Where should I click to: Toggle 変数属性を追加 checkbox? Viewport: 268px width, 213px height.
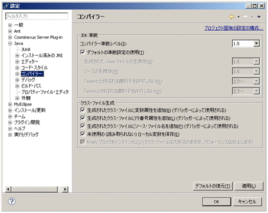83,110
